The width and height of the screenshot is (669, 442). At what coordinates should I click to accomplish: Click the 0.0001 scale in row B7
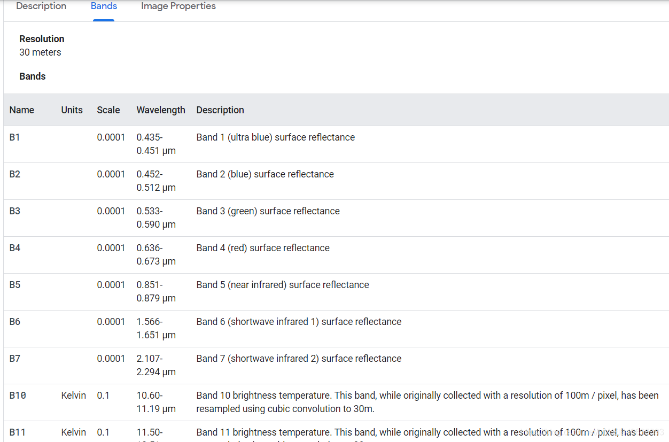pos(111,359)
